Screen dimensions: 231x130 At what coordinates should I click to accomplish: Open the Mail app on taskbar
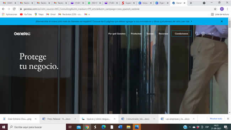(x=79, y=127)
